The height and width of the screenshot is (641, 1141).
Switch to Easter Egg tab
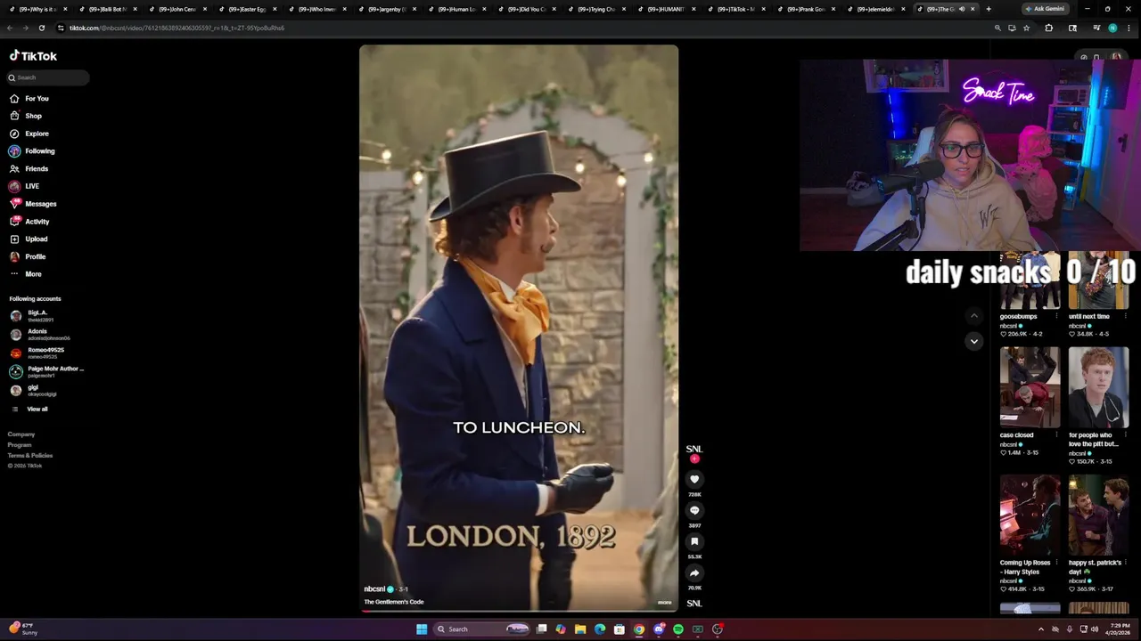[248, 9]
